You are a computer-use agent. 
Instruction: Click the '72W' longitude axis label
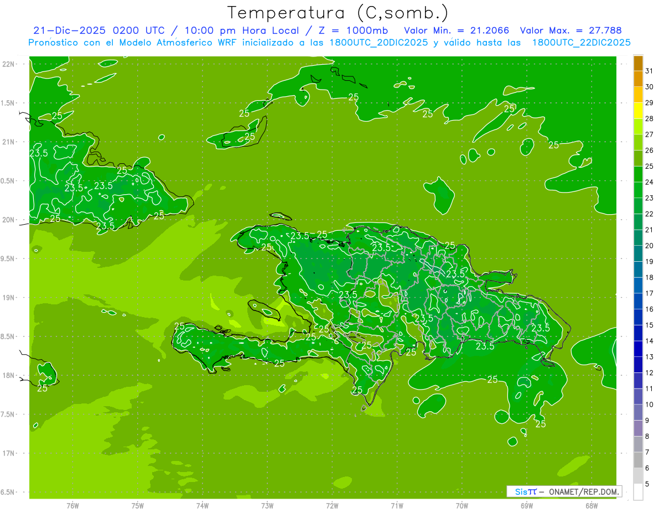pos(332,505)
